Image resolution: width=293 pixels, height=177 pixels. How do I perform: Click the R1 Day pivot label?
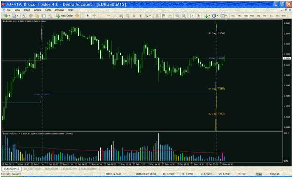click(217, 33)
